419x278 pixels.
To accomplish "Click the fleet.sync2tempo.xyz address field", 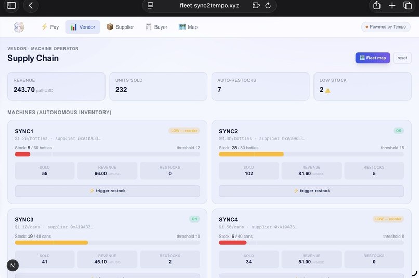I will [209, 5].
